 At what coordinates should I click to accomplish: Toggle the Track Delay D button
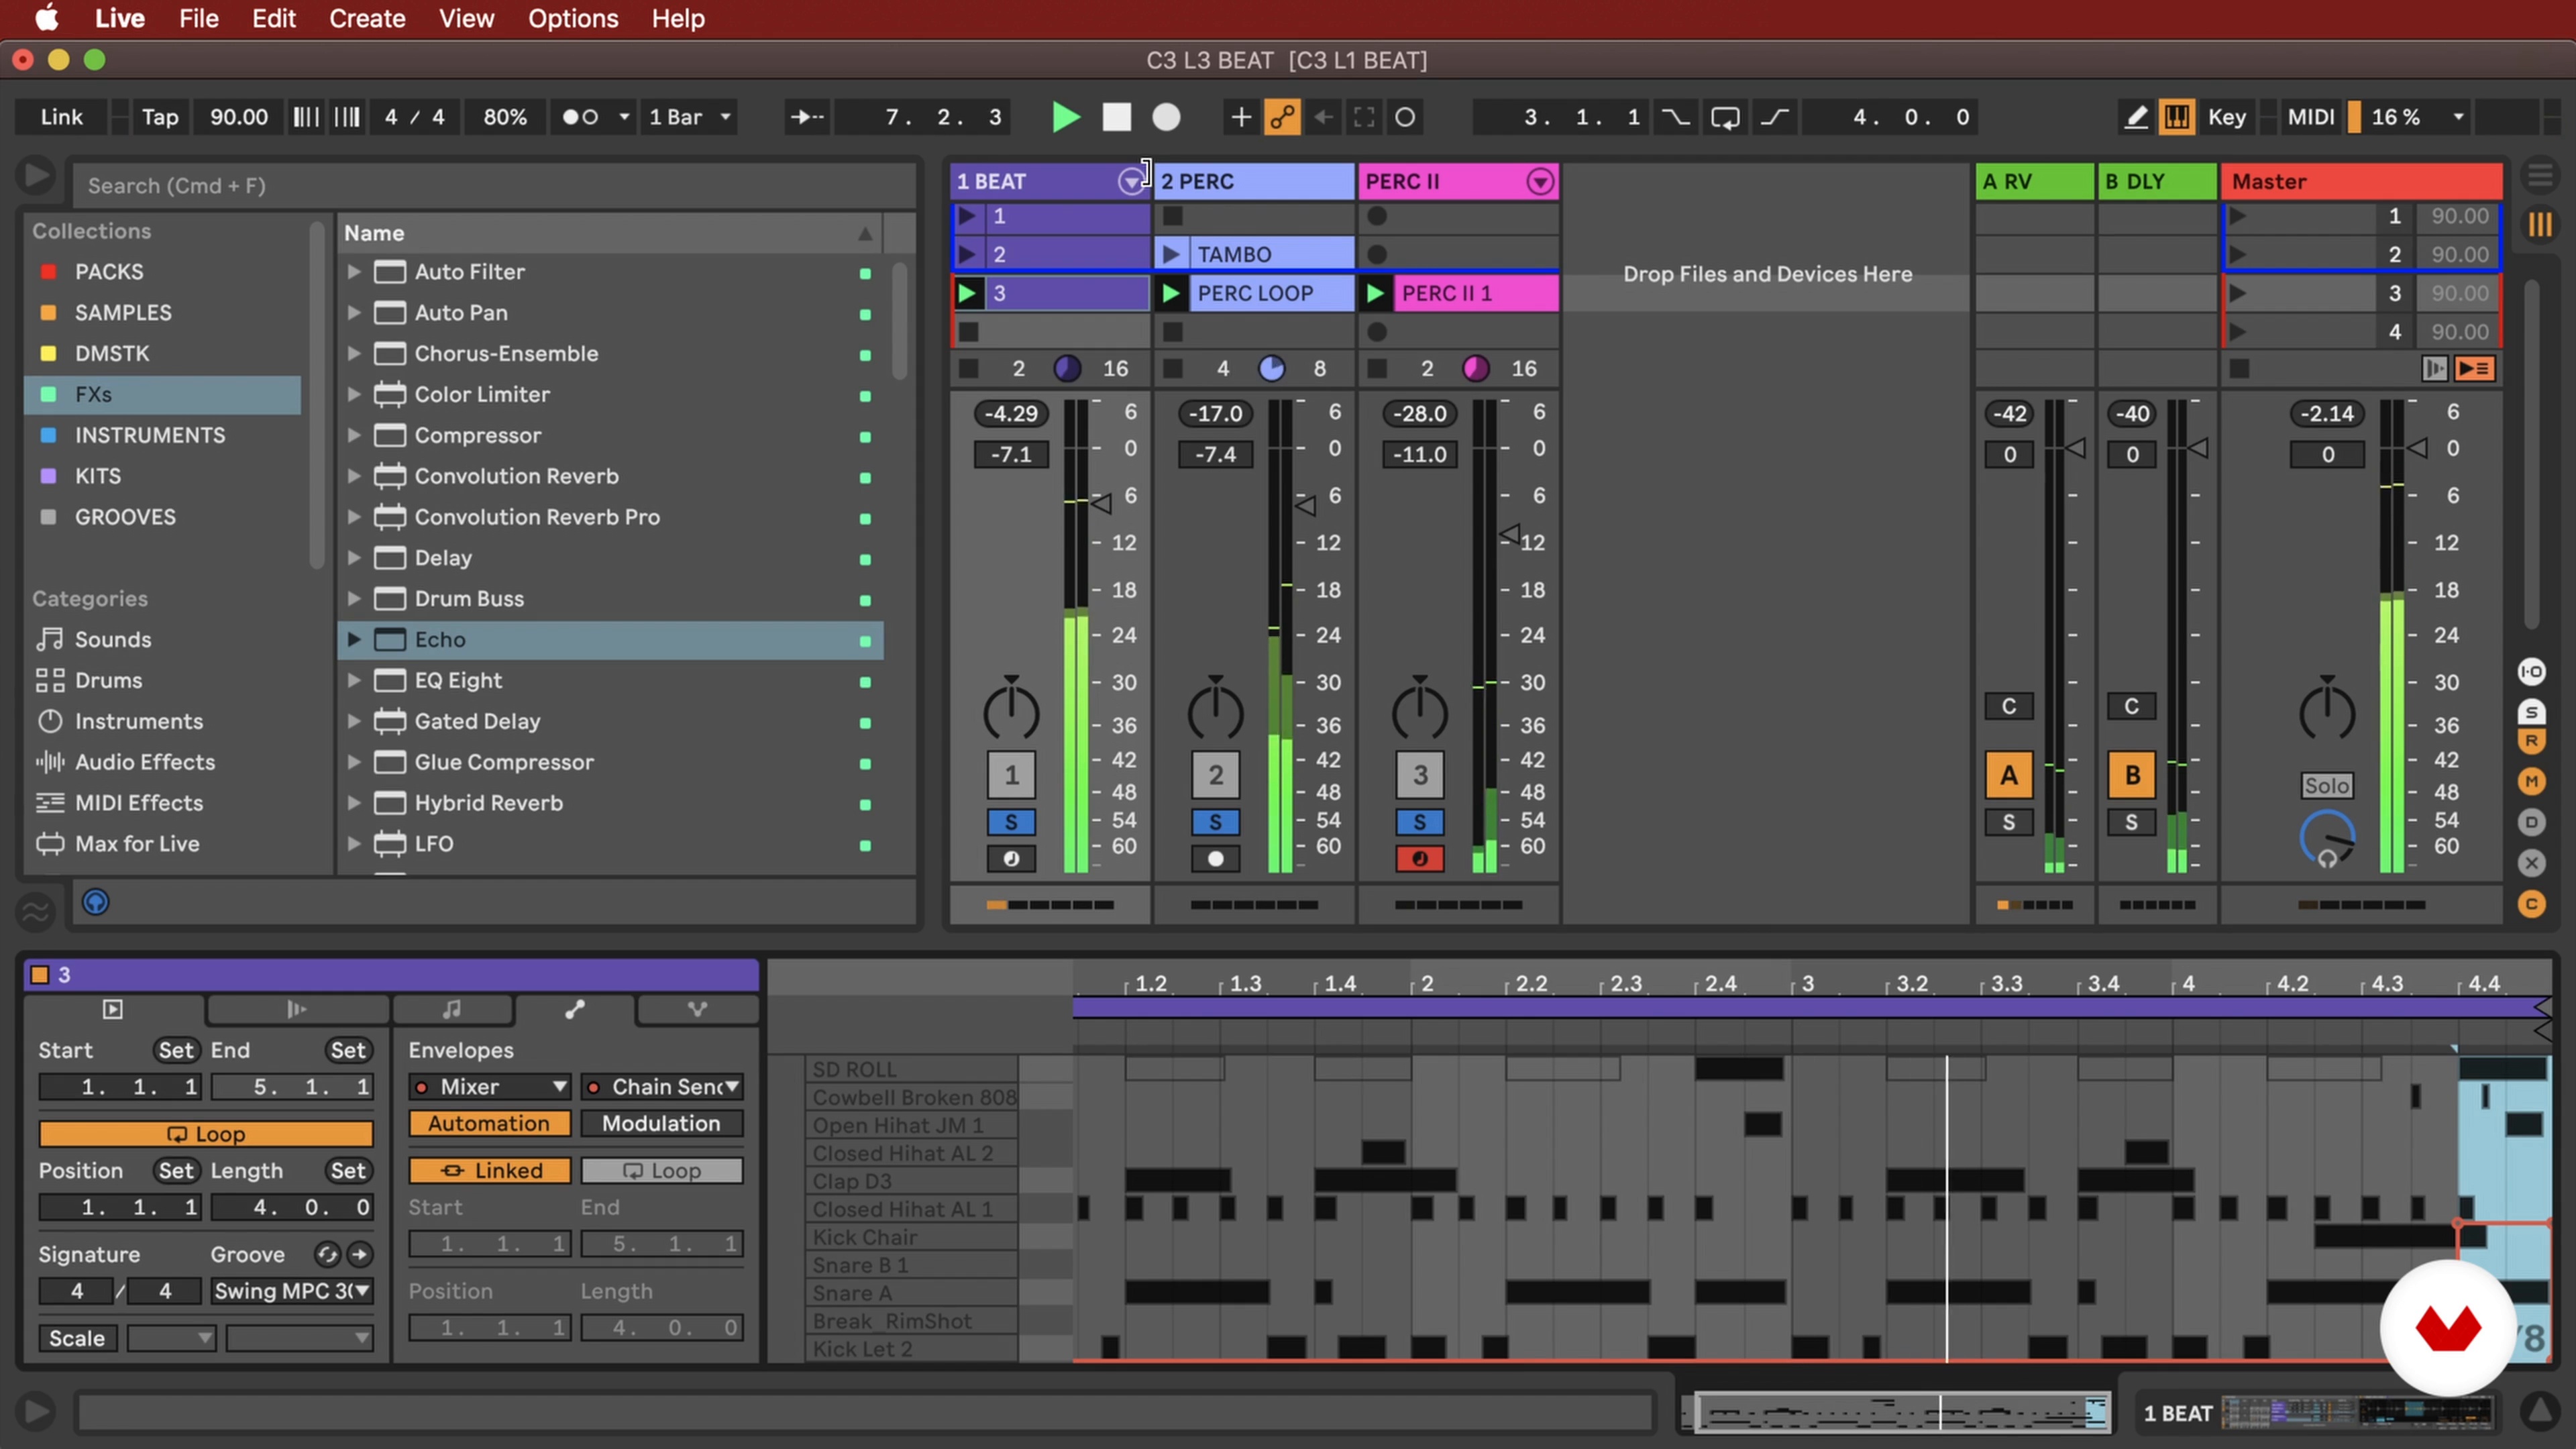point(2531,822)
